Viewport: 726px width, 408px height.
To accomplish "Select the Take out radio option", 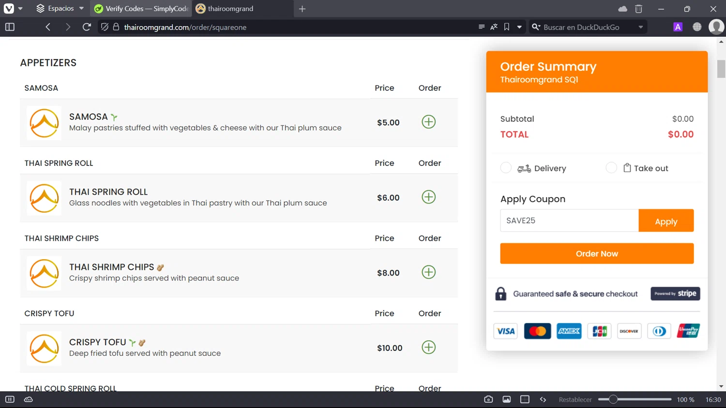I will (x=611, y=168).
